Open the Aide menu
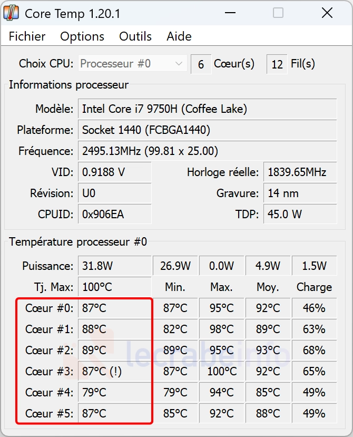 (x=179, y=36)
